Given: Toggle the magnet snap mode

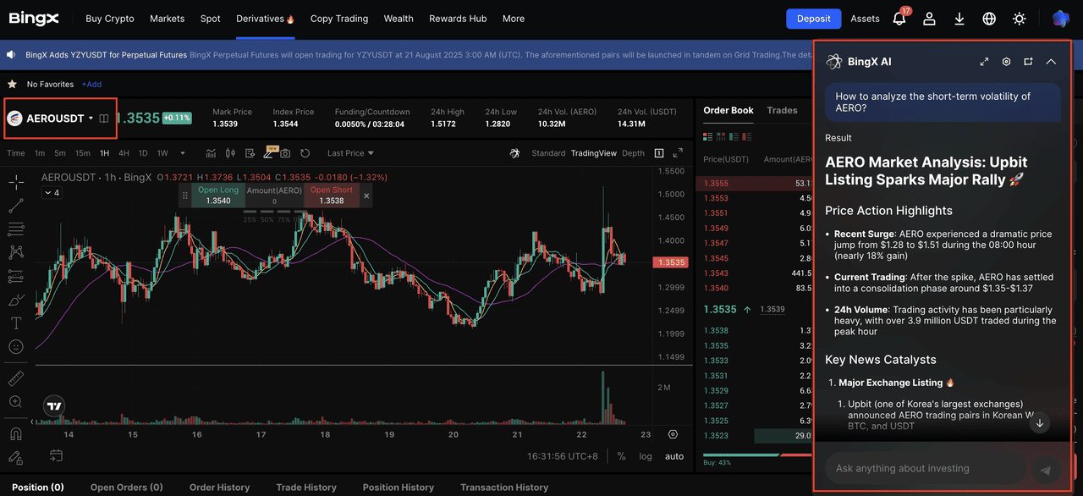Looking at the screenshot, I should point(15,434).
